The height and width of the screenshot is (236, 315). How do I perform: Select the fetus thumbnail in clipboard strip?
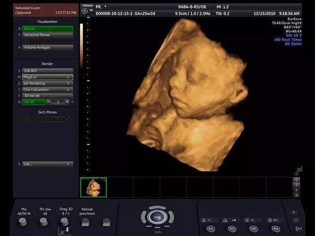tap(94, 187)
